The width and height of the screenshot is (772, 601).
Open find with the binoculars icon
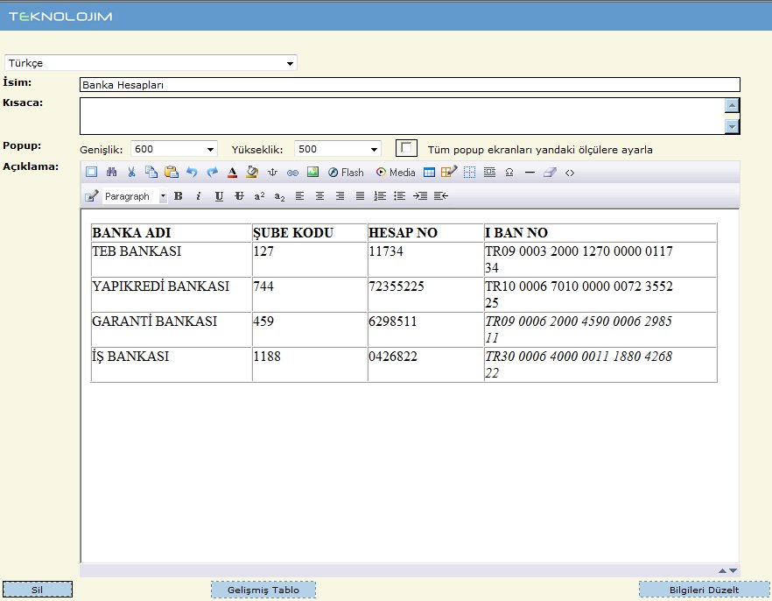pyautogui.click(x=112, y=172)
